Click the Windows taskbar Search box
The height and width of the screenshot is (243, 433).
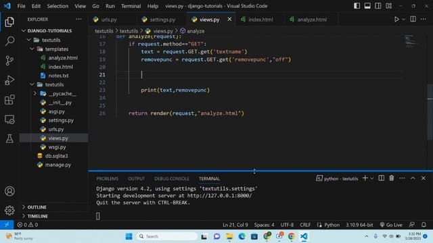tap(167, 236)
